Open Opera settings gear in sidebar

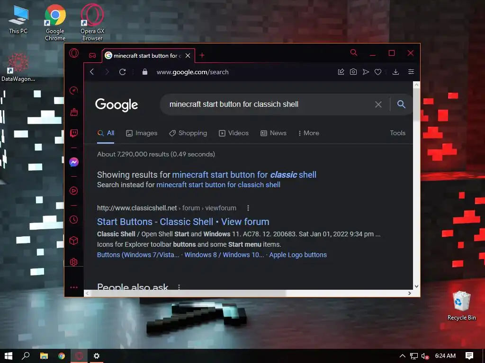[x=73, y=262]
